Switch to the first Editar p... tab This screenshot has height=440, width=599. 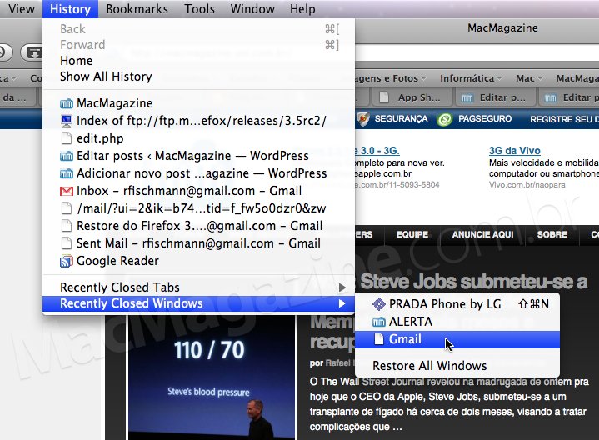(495, 97)
